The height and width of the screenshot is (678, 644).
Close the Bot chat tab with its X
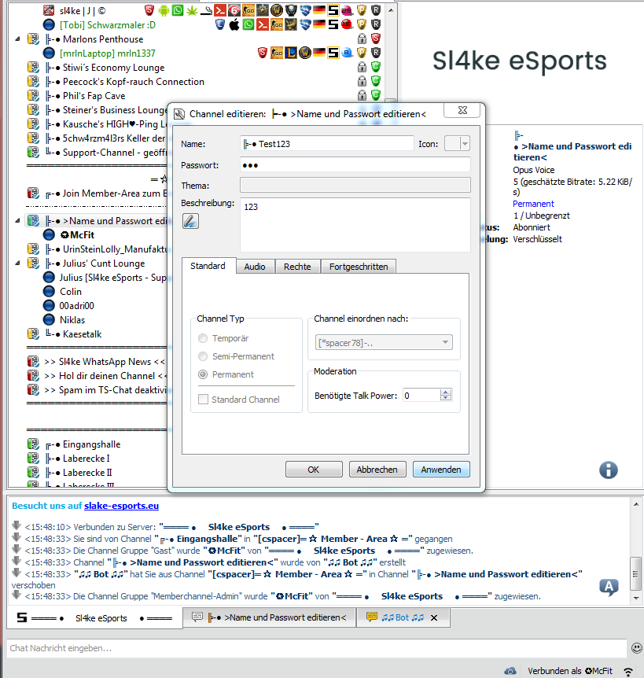[x=434, y=617]
